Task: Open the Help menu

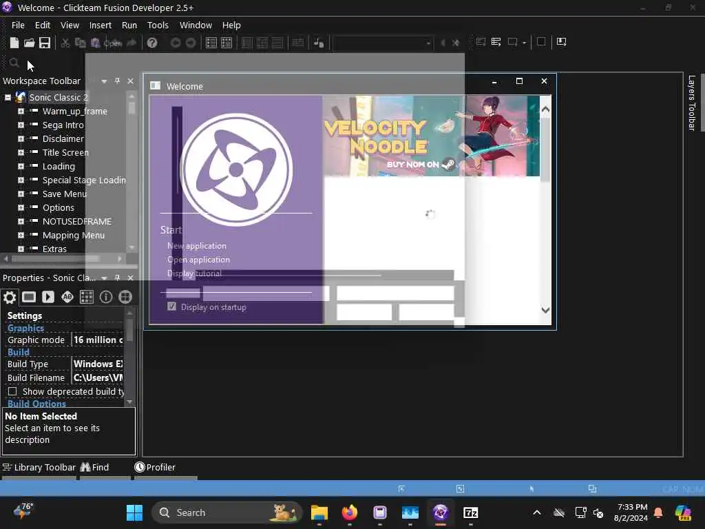Action: click(x=231, y=25)
